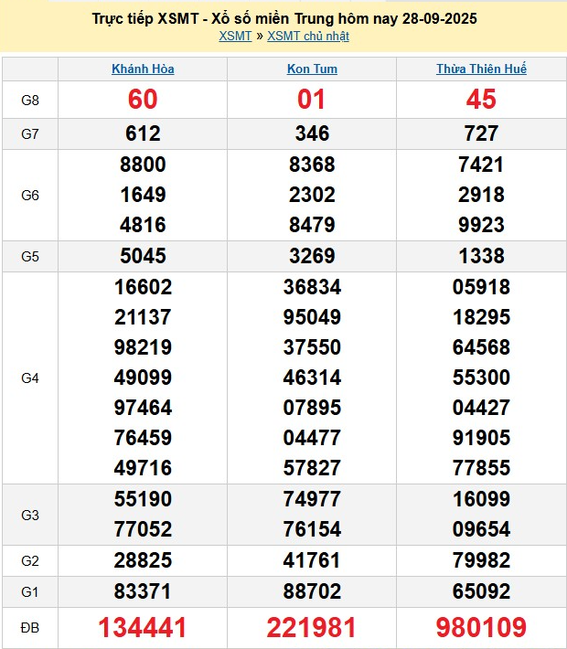This screenshot has height=649, width=567.
Task: Select the G6 row label
Action: click(30, 195)
